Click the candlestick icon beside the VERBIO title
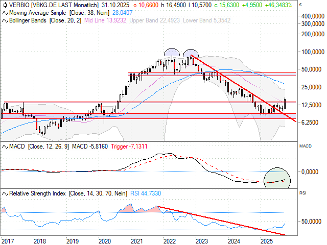Screen dimensions: 327x245 pos(5,5)
